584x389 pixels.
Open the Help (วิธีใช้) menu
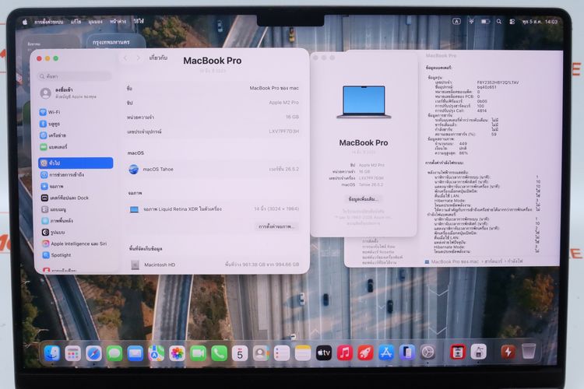click(x=139, y=22)
